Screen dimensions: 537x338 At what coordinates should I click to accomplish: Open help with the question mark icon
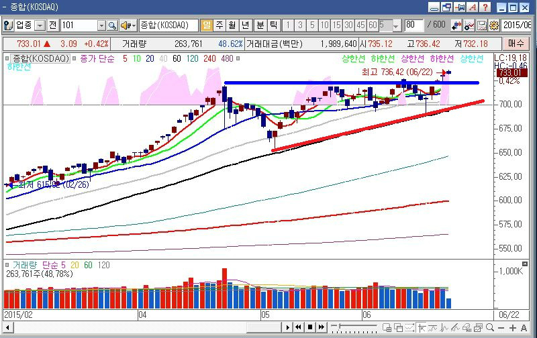coord(485,7)
